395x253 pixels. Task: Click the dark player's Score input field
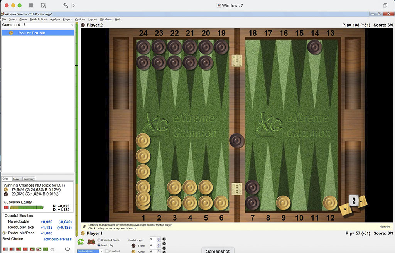[153, 245]
